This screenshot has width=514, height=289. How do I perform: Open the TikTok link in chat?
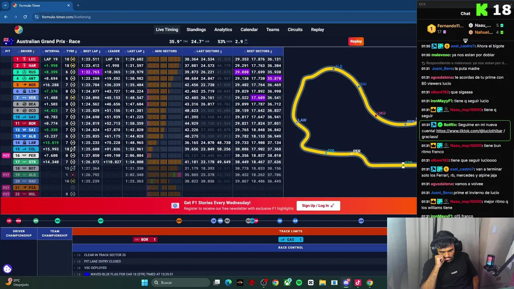click(470, 131)
